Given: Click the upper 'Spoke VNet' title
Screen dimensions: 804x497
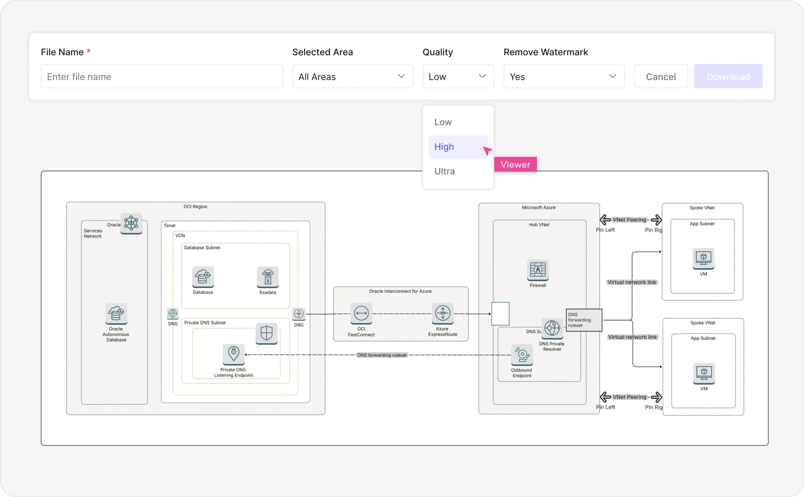Looking at the screenshot, I should (x=702, y=208).
